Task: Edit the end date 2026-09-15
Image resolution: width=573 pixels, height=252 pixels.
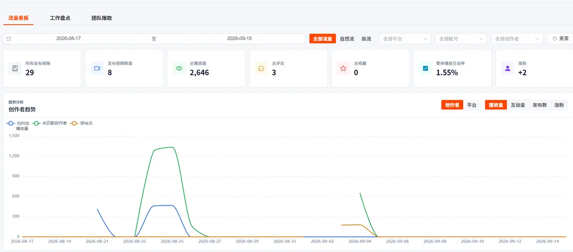Action: pyautogui.click(x=239, y=38)
